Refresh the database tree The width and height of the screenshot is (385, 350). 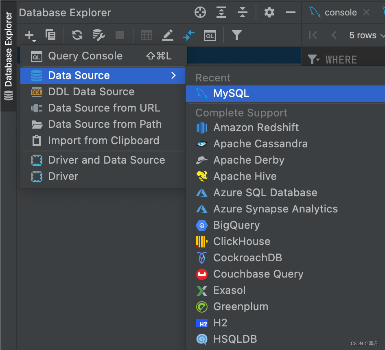[x=77, y=35]
